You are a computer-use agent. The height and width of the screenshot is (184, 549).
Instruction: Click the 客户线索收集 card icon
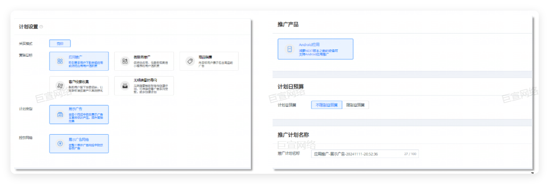(x=60, y=86)
